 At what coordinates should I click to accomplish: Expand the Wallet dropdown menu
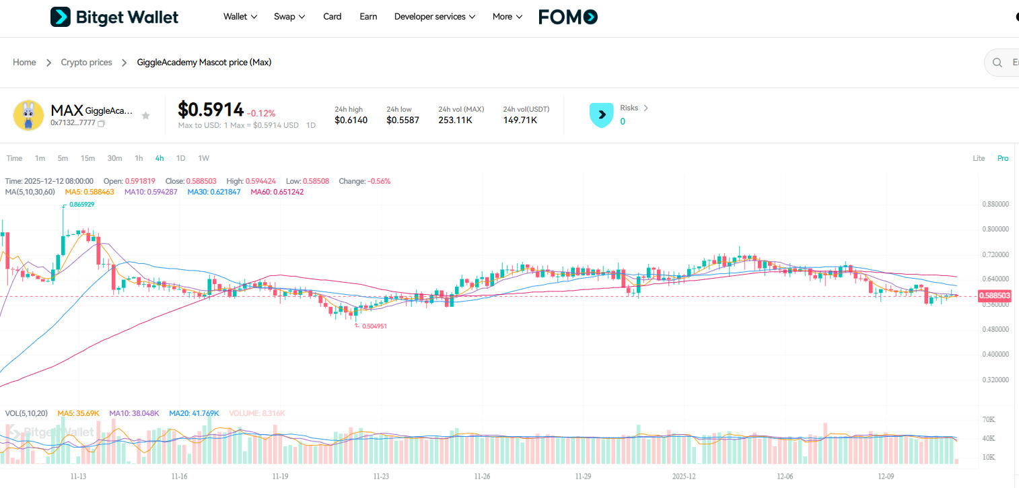point(240,17)
